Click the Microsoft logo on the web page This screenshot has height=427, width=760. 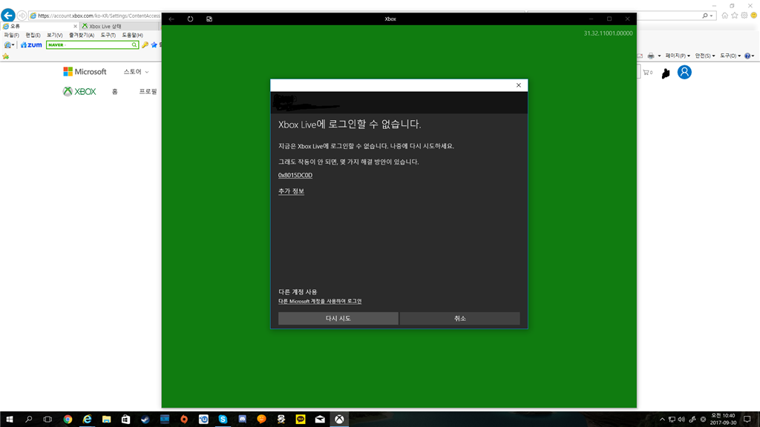85,72
